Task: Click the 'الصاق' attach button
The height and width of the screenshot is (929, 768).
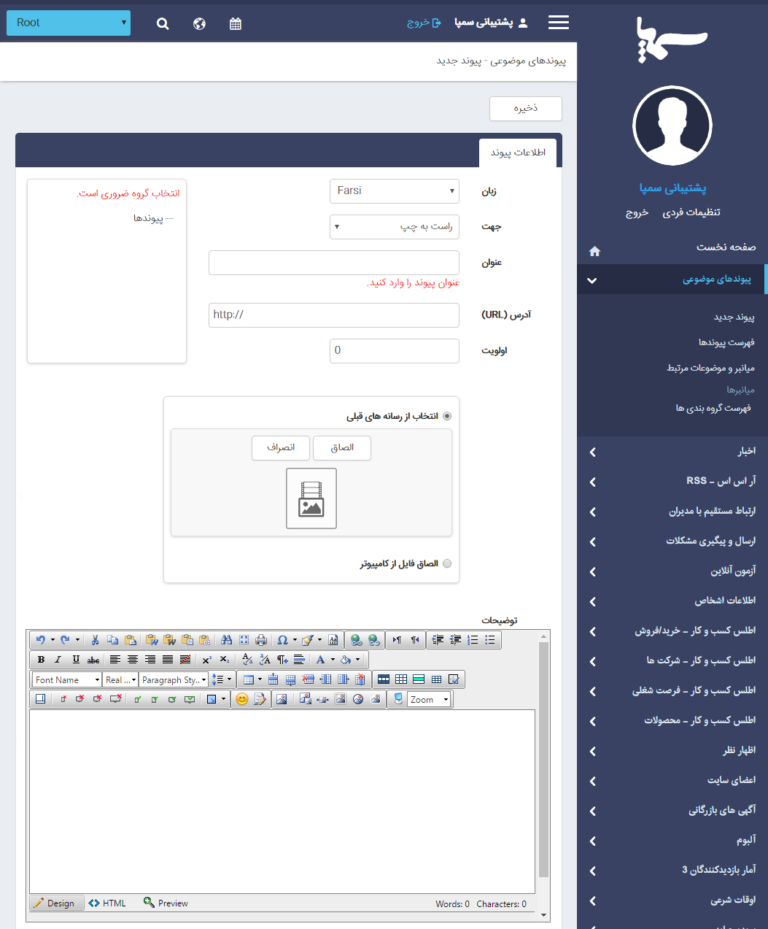Action: pyautogui.click(x=342, y=448)
